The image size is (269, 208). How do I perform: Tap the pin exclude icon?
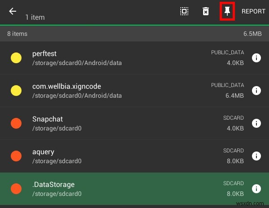(227, 11)
